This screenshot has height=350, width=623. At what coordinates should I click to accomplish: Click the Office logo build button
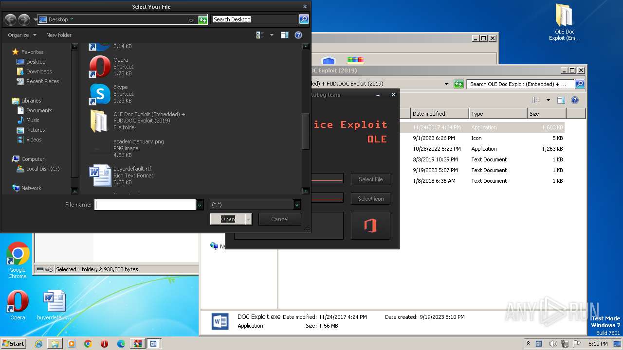click(371, 226)
